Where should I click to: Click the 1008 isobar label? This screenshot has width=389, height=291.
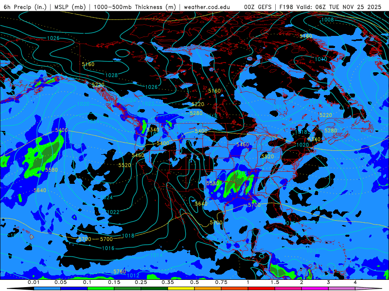327,20
